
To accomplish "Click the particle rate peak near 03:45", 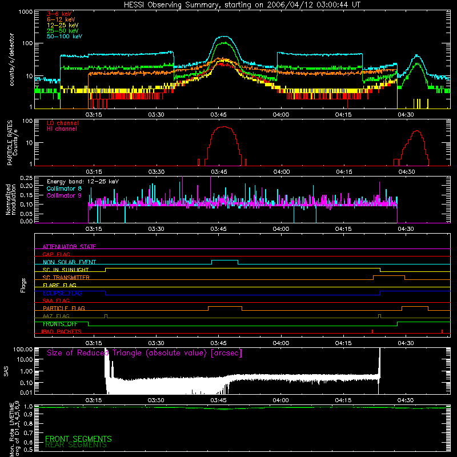I will pos(224,127).
